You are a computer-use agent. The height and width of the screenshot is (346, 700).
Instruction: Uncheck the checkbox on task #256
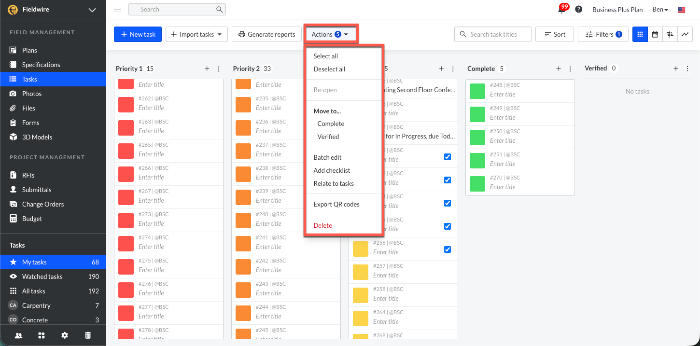448,249
